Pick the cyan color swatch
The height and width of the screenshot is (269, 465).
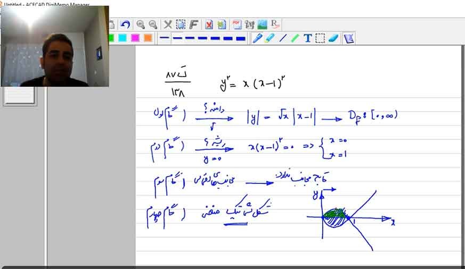(123, 38)
